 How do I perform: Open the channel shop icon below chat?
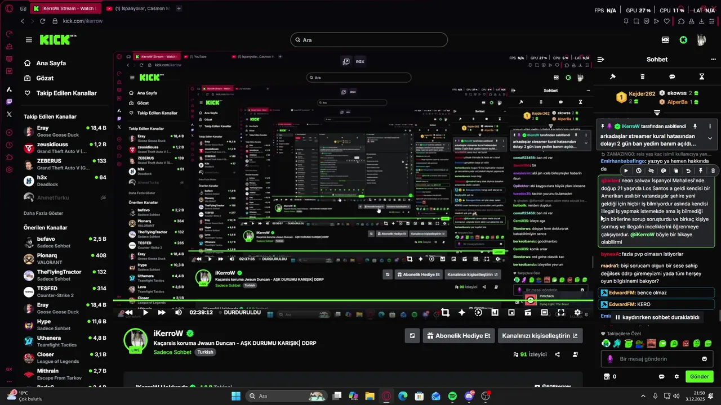[607, 376]
